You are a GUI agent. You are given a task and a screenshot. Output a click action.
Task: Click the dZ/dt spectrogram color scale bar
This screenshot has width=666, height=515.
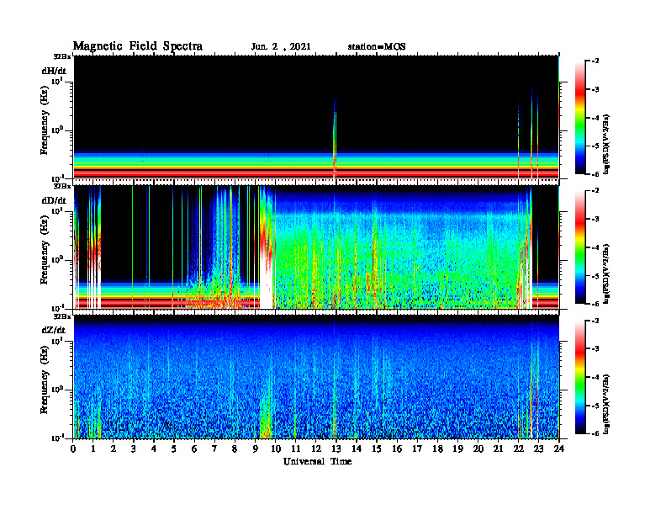(580, 377)
